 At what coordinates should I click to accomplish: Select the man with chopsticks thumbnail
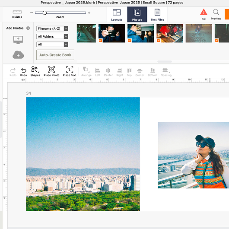click(112, 33)
